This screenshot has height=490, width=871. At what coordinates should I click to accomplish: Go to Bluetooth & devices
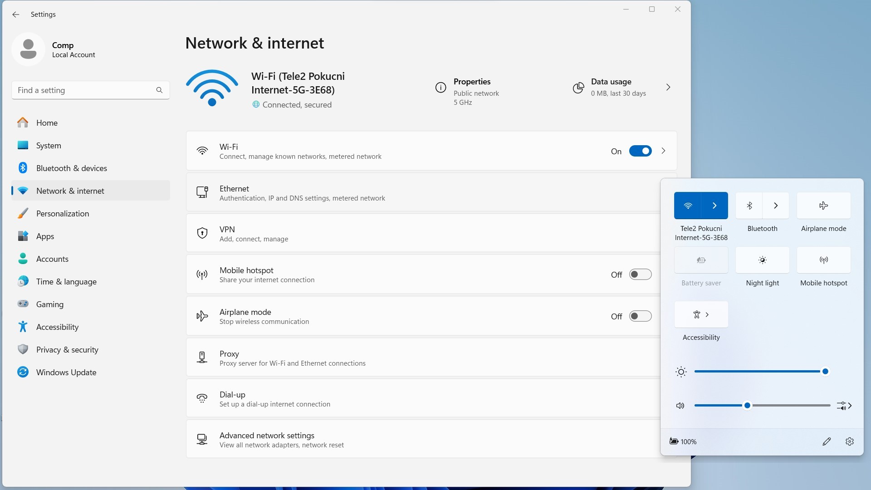[x=91, y=168]
